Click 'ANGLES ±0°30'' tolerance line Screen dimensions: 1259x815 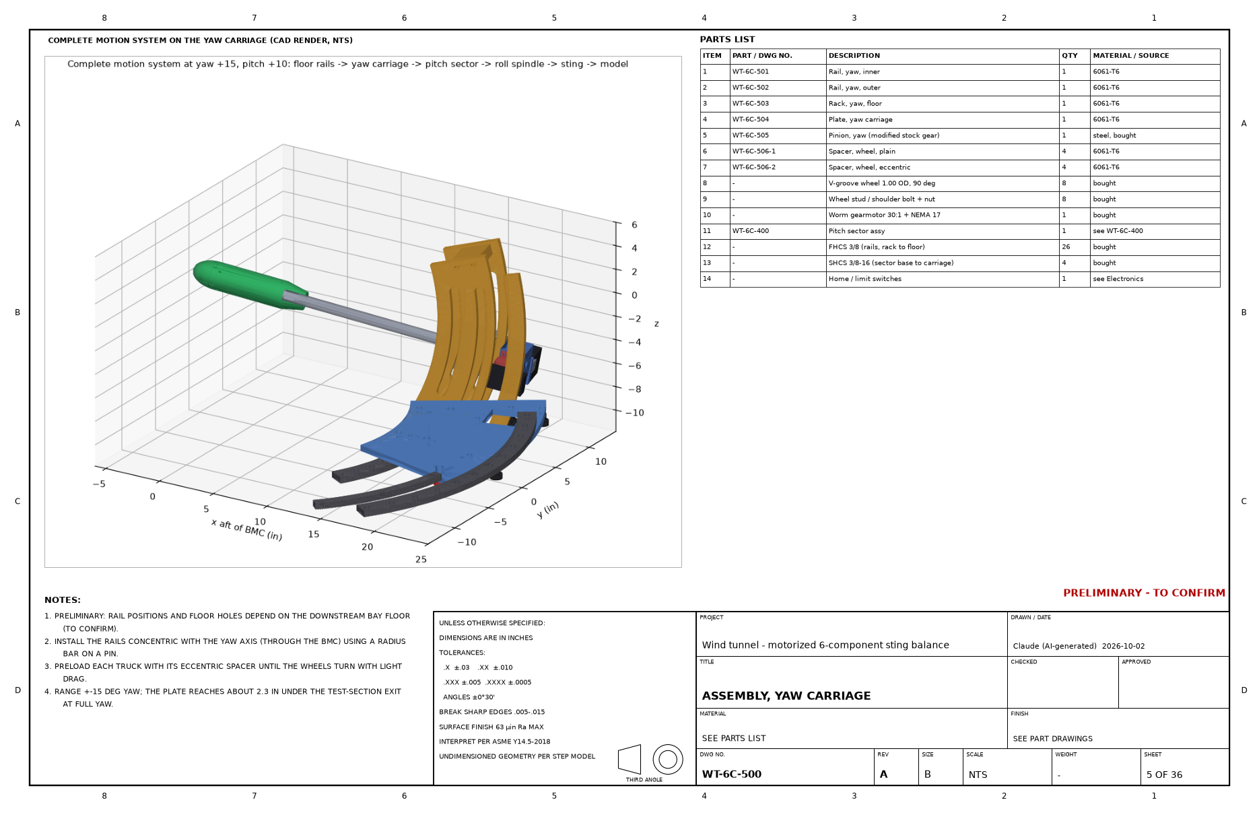point(469,697)
